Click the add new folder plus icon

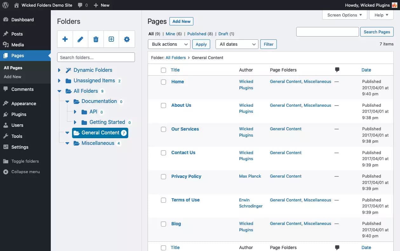point(65,39)
